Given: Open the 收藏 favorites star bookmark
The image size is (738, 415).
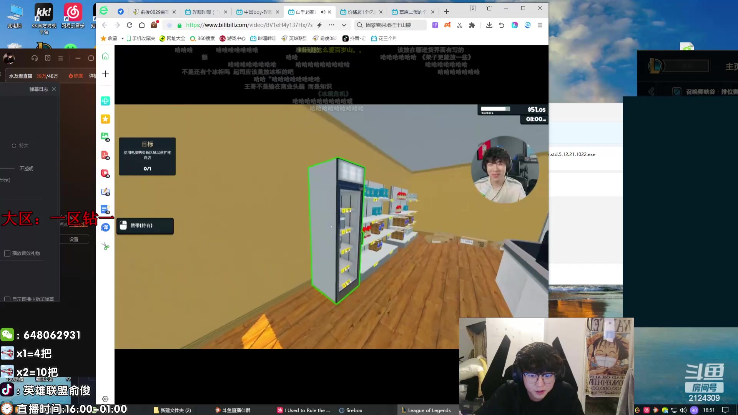Looking at the screenshot, I should coord(109,38).
